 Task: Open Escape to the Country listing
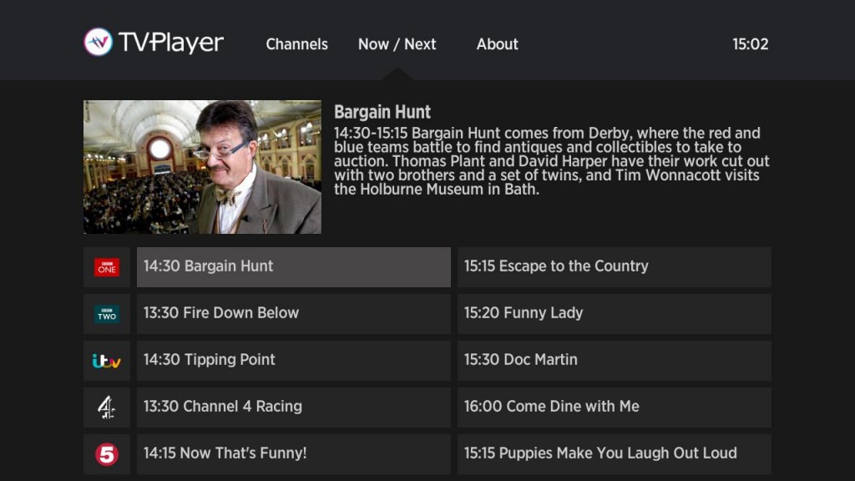click(x=614, y=266)
